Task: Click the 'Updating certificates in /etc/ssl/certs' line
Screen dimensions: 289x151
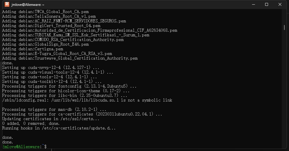Action: tap(51, 119)
